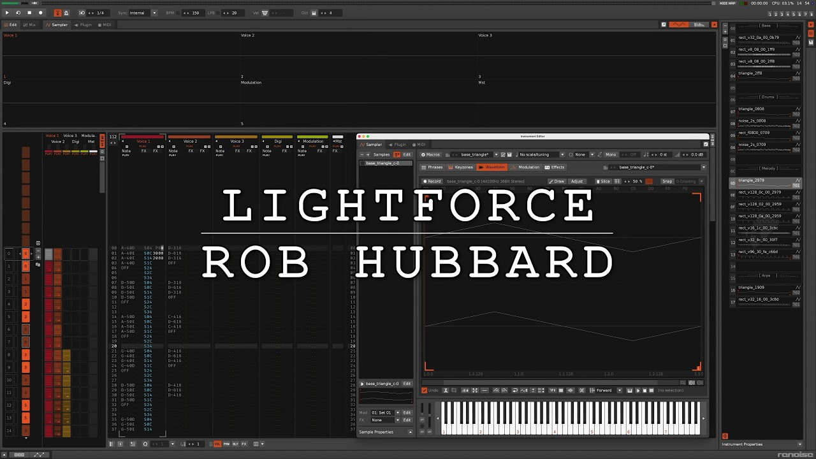Toggle the orange pattern follow button

point(58,13)
